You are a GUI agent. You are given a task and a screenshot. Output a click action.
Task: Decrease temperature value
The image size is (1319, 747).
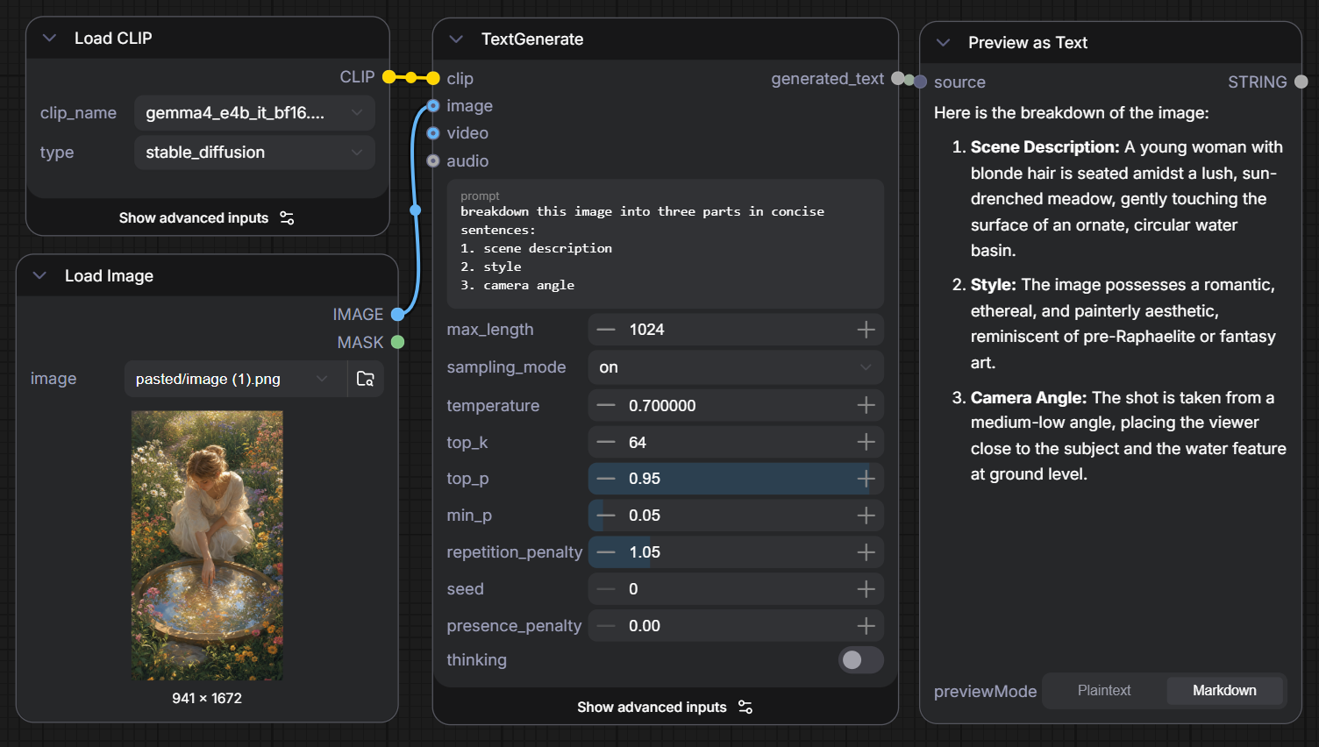tap(606, 406)
